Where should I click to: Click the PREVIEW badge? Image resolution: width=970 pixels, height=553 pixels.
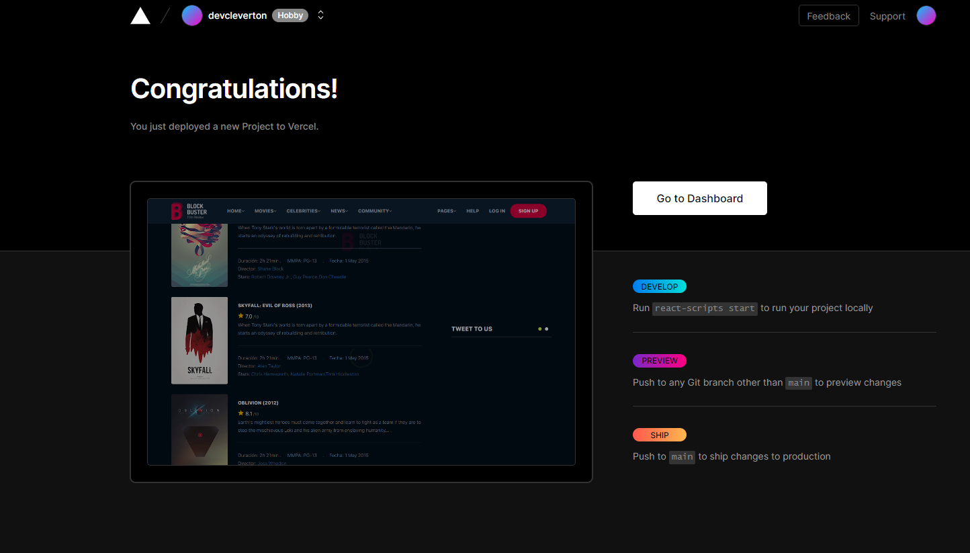660,361
